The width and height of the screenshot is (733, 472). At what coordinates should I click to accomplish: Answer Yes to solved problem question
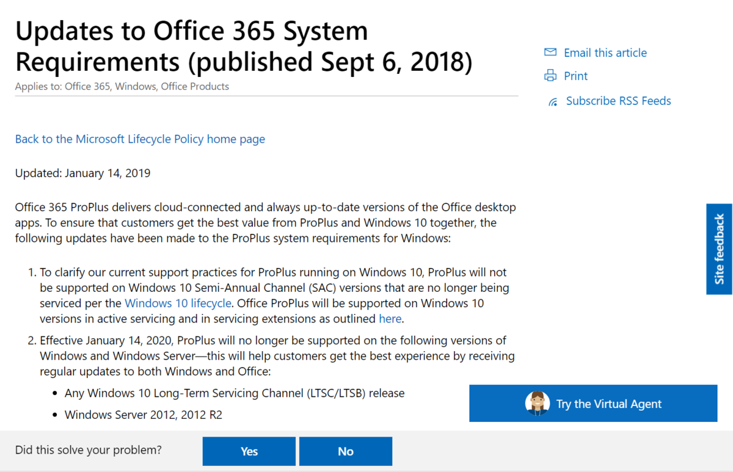(249, 451)
